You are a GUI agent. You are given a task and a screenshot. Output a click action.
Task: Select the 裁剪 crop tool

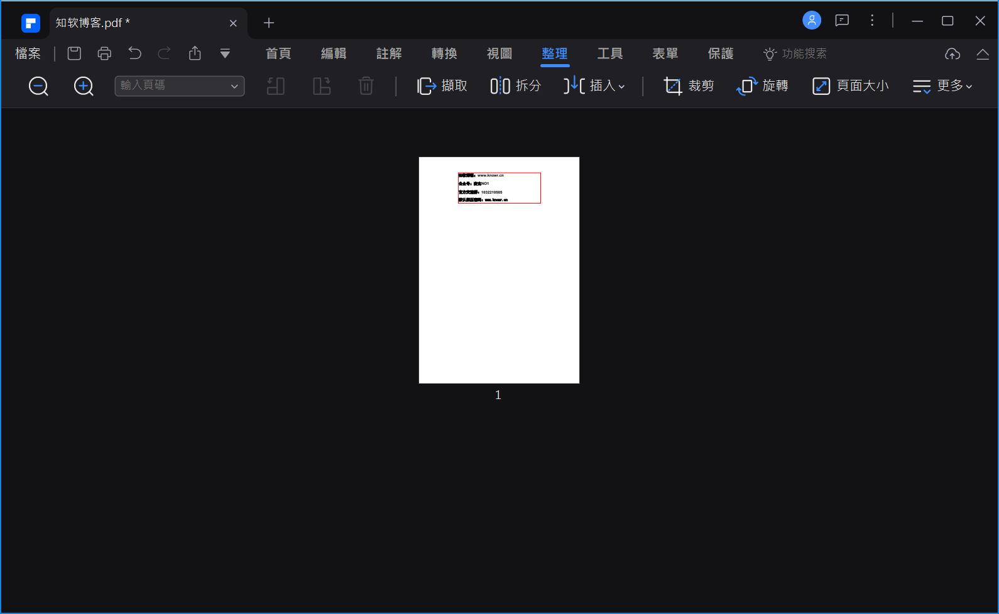click(x=689, y=86)
